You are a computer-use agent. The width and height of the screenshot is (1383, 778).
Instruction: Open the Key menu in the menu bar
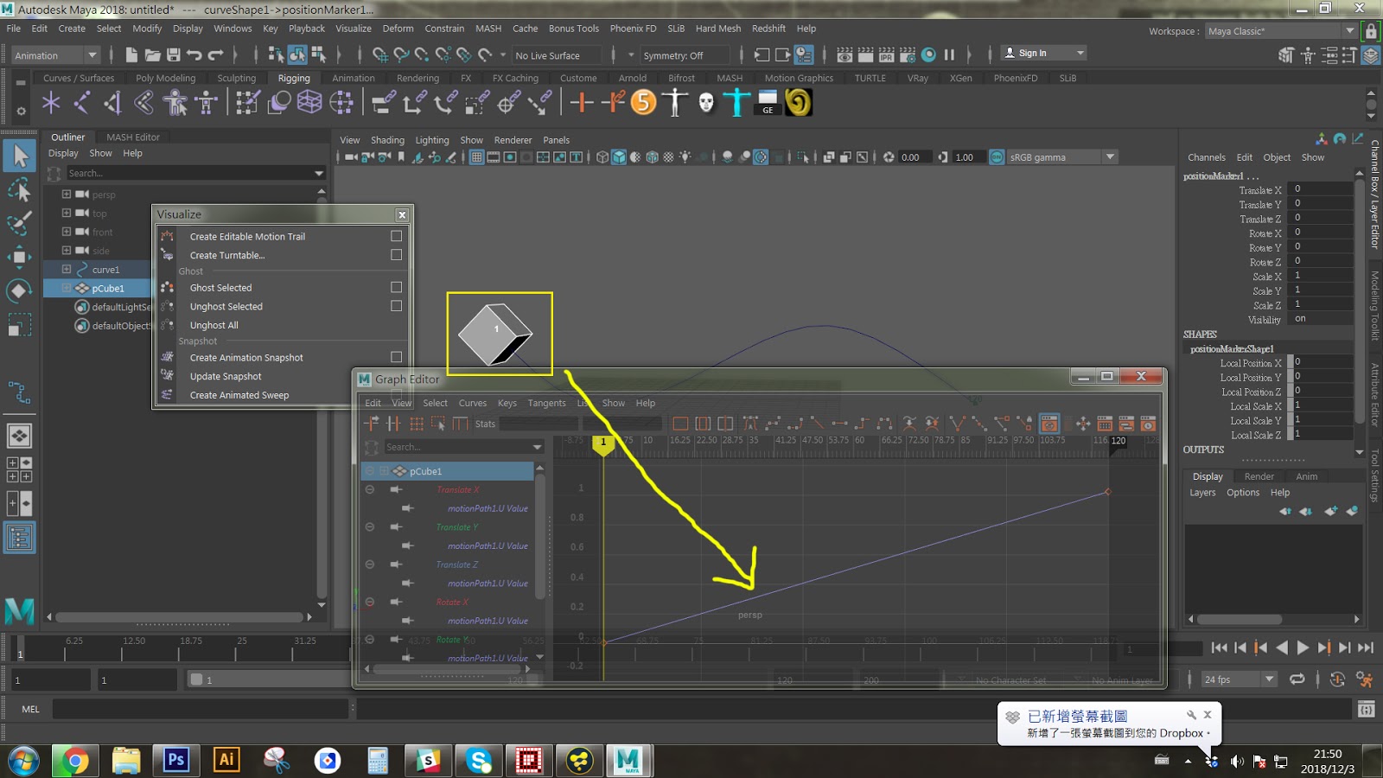270,29
